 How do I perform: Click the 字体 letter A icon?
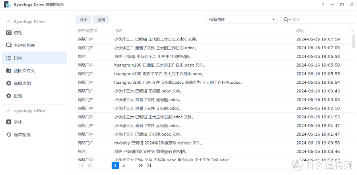point(9,122)
